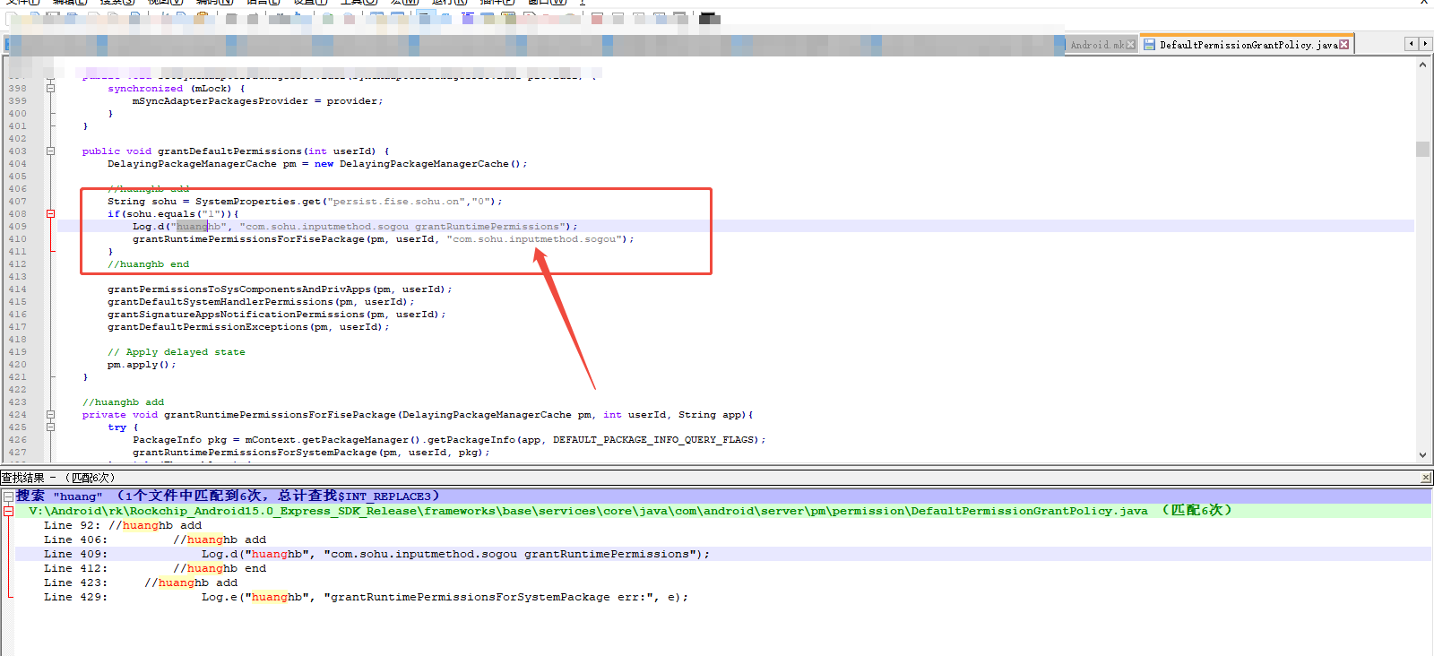This screenshot has width=1434, height=656.
Task: Click line number 403 in the margin
Action: pyautogui.click(x=18, y=151)
